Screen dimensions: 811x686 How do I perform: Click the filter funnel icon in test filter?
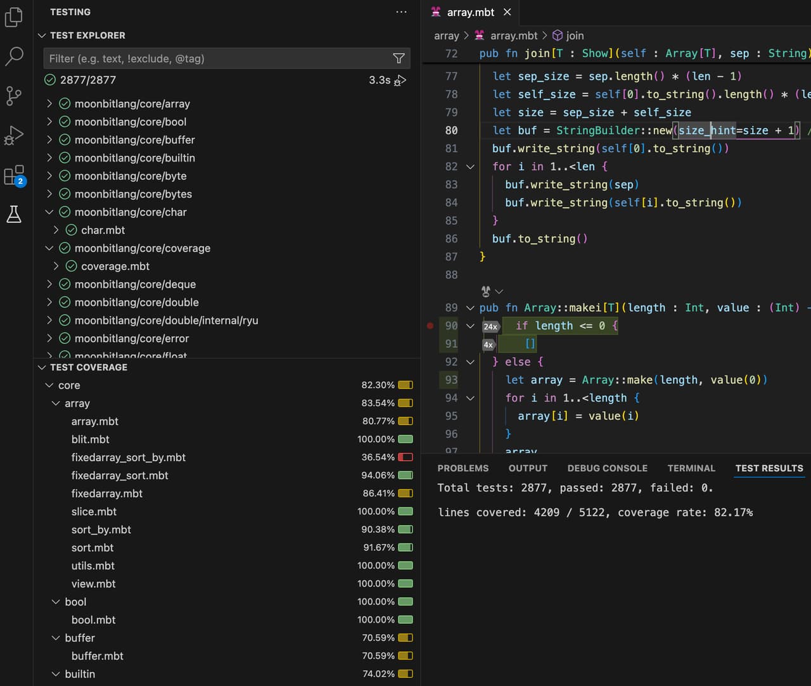pyautogui.click(x=399, y=58)
